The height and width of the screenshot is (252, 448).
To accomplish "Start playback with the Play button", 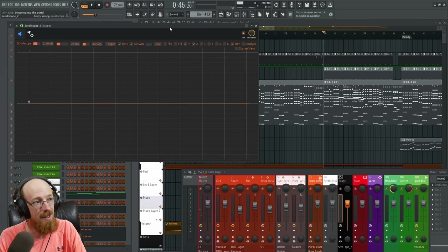I will [92, 5].
